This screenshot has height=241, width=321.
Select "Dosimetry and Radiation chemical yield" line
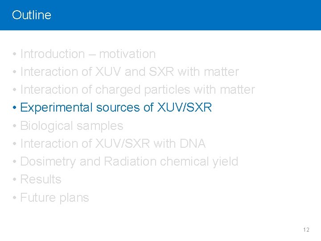tap(129, 162)
